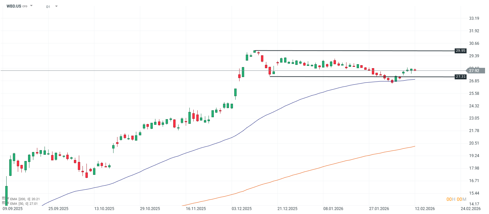Click the 27.31 support price label
Screen dimensions: 489x214
click(461, 77)
